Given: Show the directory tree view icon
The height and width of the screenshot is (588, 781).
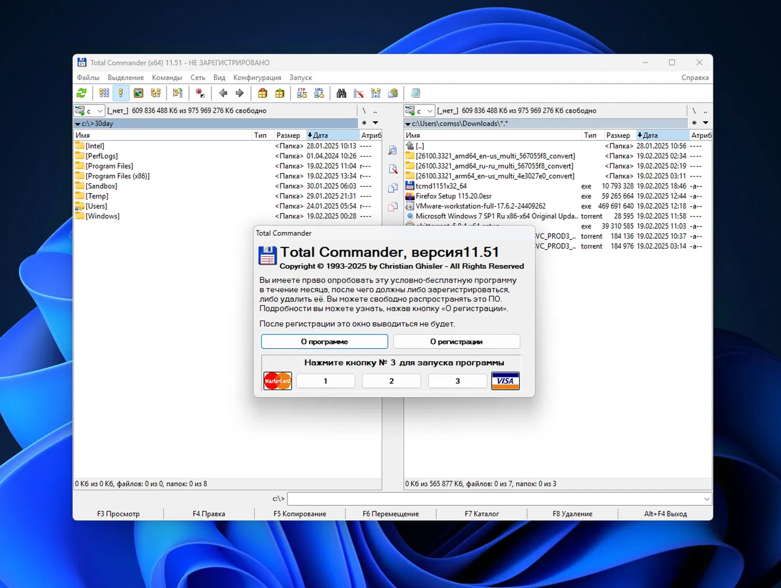Looking at the screenshot, I should coord(155,93).
